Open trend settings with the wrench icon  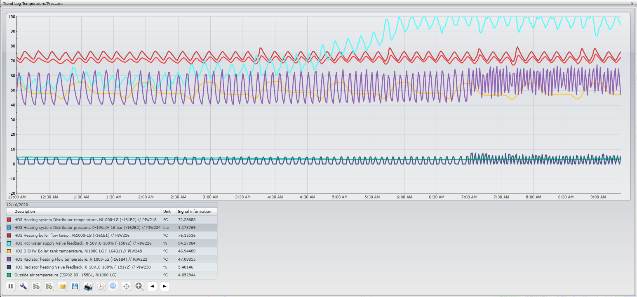point(24,286)
